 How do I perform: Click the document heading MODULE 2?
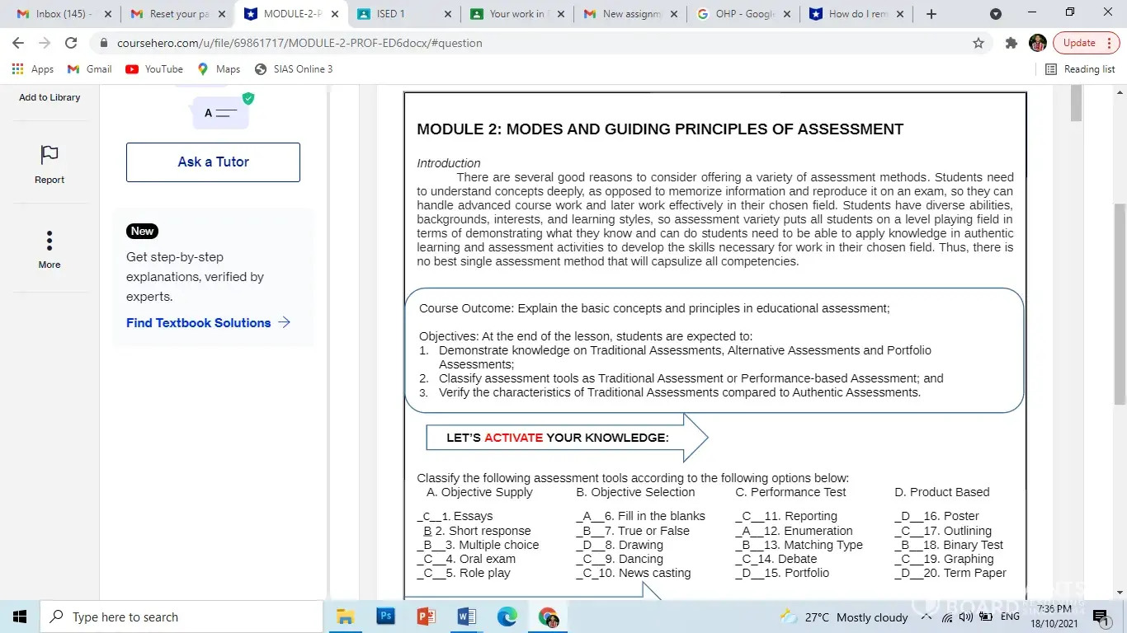click(x=660, y=129)
